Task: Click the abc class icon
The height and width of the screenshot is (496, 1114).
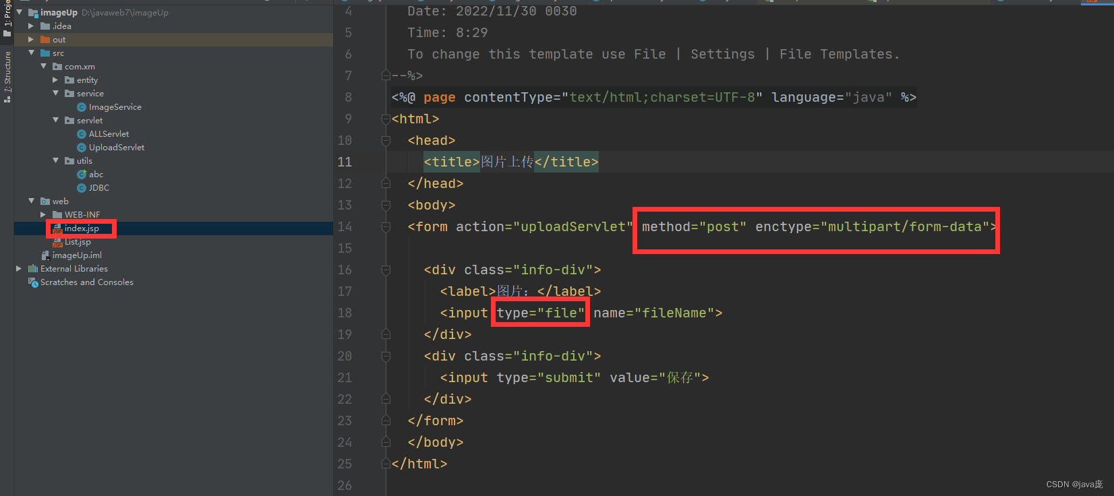Action: tap(82, 175)
